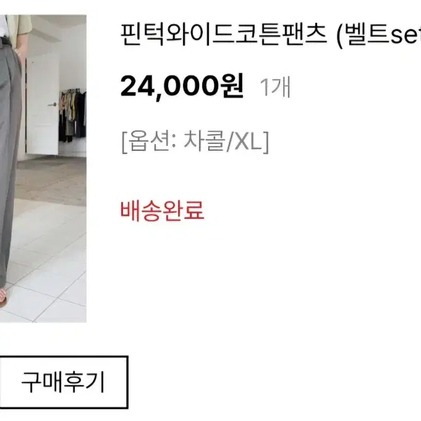The width and height of the screenshot is (421, 421).
Task: Open the wide pants product thumbnail
Action: click(43, 169)
